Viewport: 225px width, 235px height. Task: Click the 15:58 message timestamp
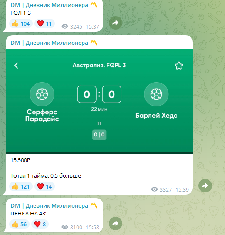(93, 227)
